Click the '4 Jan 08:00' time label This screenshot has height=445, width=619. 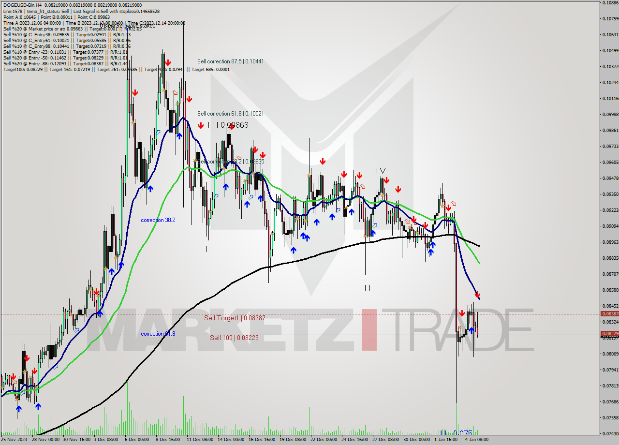(477, 440)
